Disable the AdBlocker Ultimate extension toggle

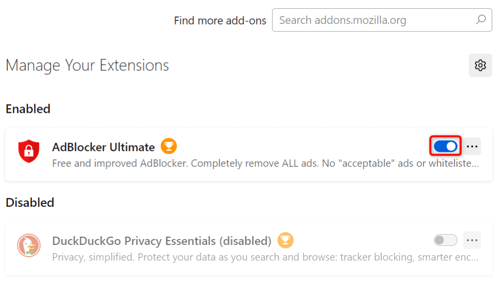pos(445,146)
